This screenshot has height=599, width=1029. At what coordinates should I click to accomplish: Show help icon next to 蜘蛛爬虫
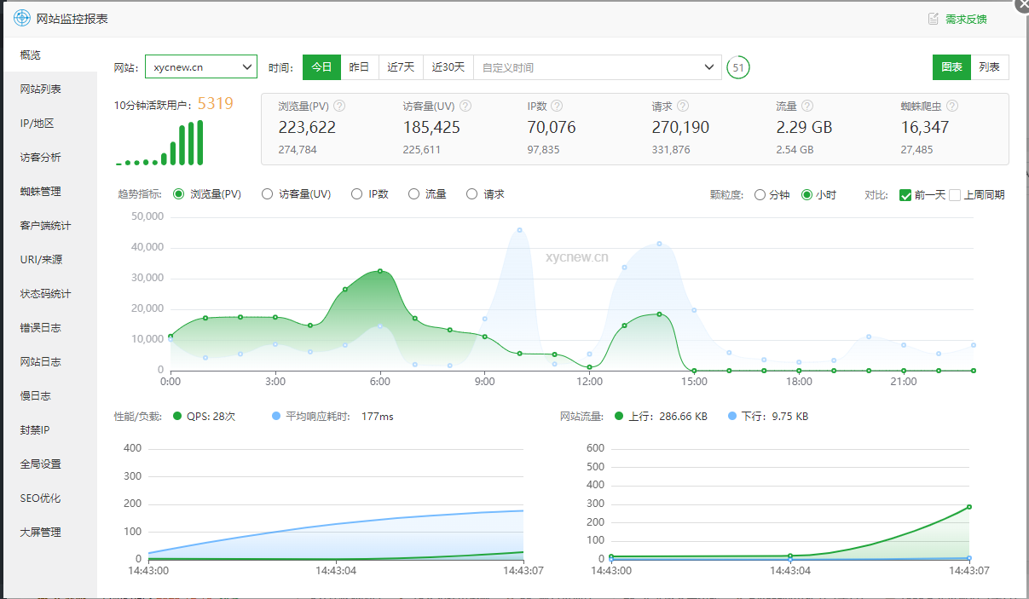tap(952, 107)
